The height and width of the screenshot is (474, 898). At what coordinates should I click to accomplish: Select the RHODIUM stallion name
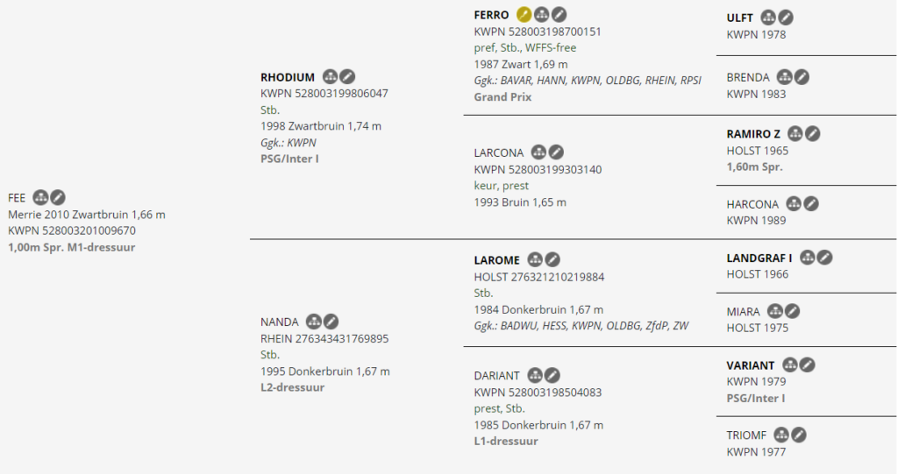[x=288, y=77]
